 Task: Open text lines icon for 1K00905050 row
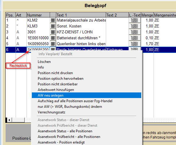point(53,44)
